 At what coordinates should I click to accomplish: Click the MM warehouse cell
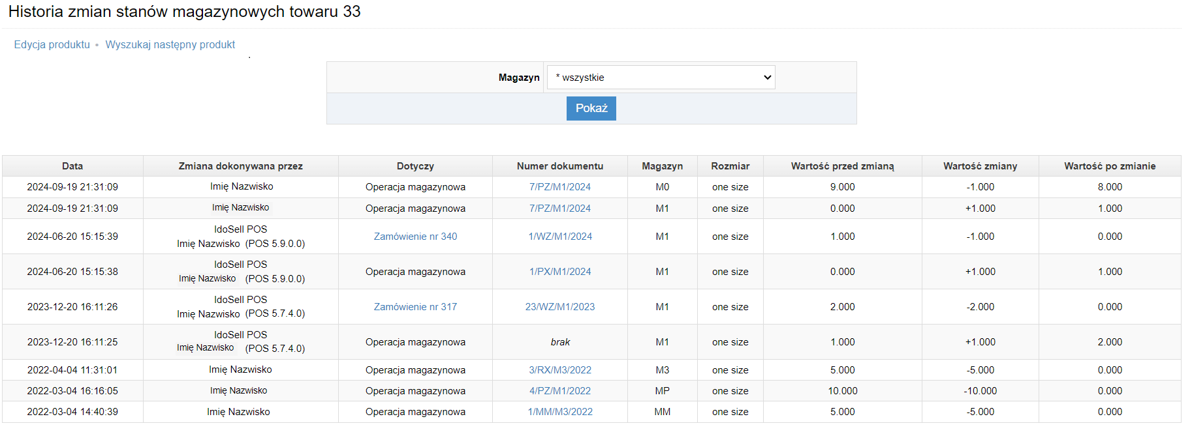tap(663, 412)
